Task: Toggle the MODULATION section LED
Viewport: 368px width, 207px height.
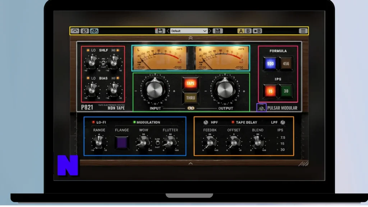Action: (x=134, y=122)
